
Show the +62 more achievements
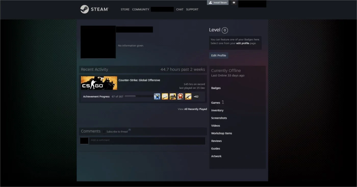(x=196, y=97)
